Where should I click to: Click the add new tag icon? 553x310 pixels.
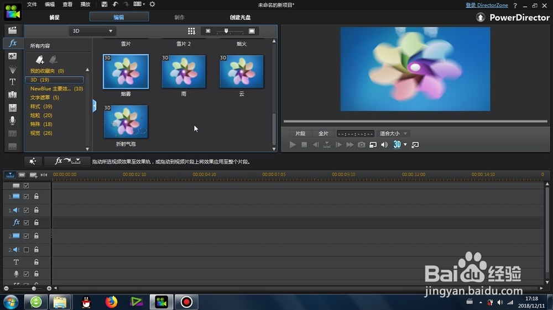coord(39,60)
